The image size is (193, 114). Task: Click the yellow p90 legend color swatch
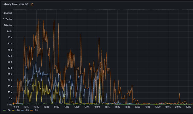coord(13,110)
